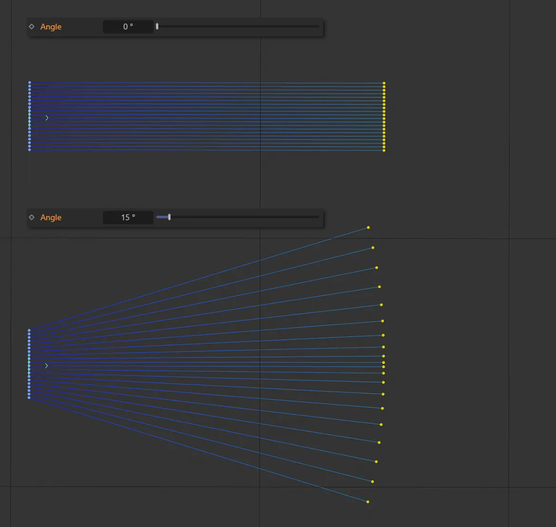Screen dimensions: 556x527
Task: Click the keyframe diamond beside the 15° Angle label
Action: pos(31,217)
